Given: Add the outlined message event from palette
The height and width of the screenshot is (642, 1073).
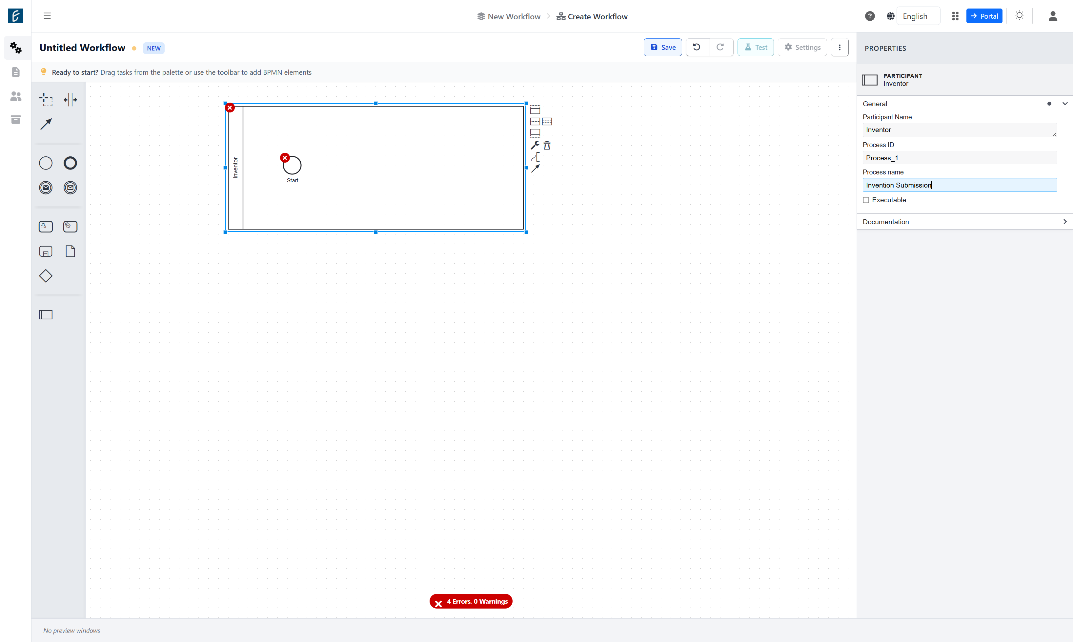Looking at the screenshot, I should point(70,188).
